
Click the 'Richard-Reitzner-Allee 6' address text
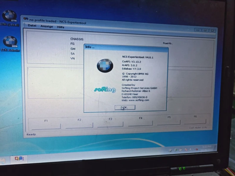coord(136,91)
